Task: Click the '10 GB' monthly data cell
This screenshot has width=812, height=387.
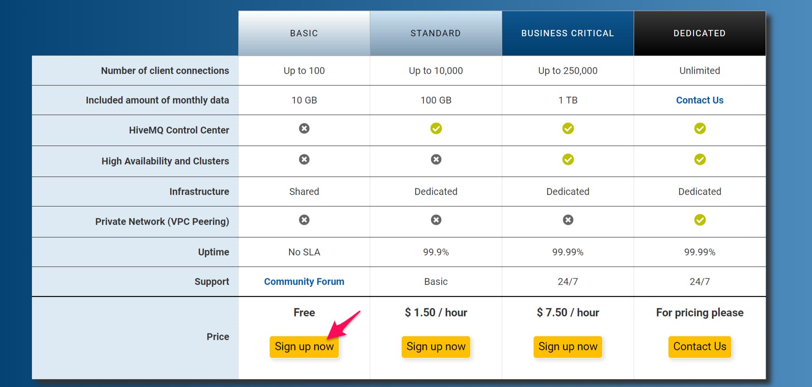Action: coord(304,100)
